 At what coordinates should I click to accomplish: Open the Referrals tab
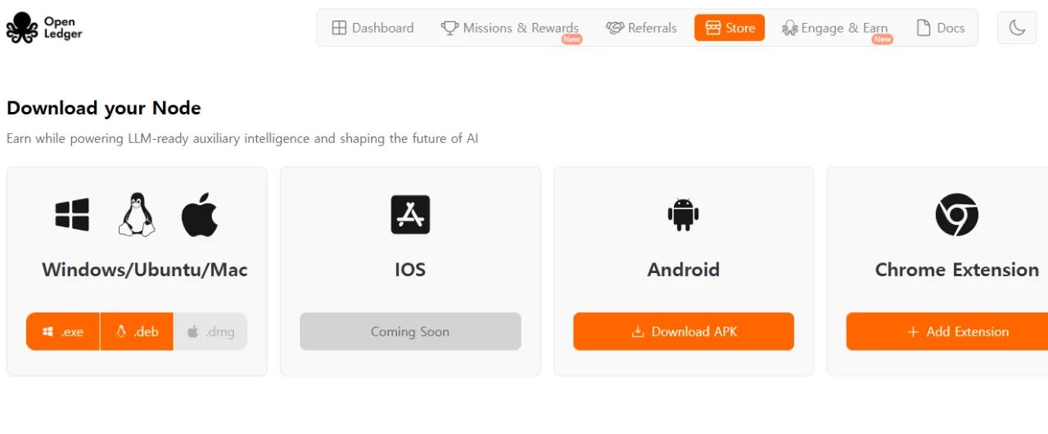641,28
